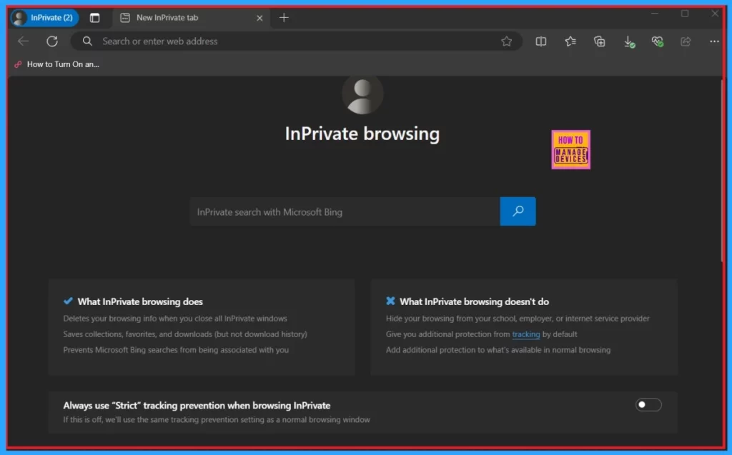Open Settings and more ellipsis menu
Viewport: 732px width, 455px height.
714,41
